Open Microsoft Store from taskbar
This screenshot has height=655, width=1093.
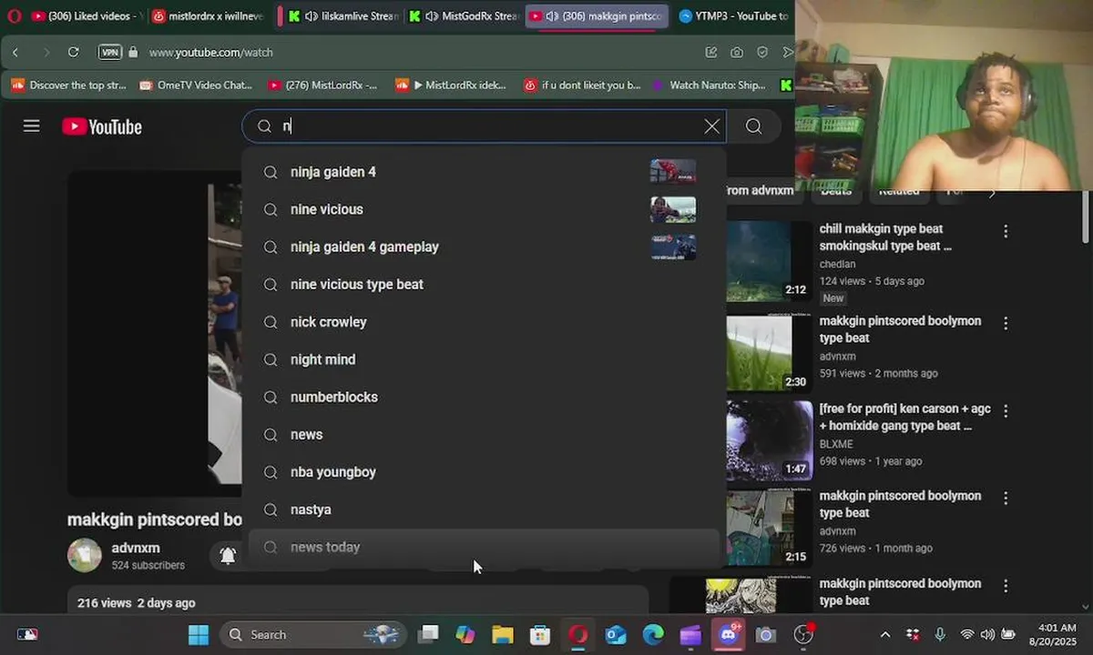(540, 634)
